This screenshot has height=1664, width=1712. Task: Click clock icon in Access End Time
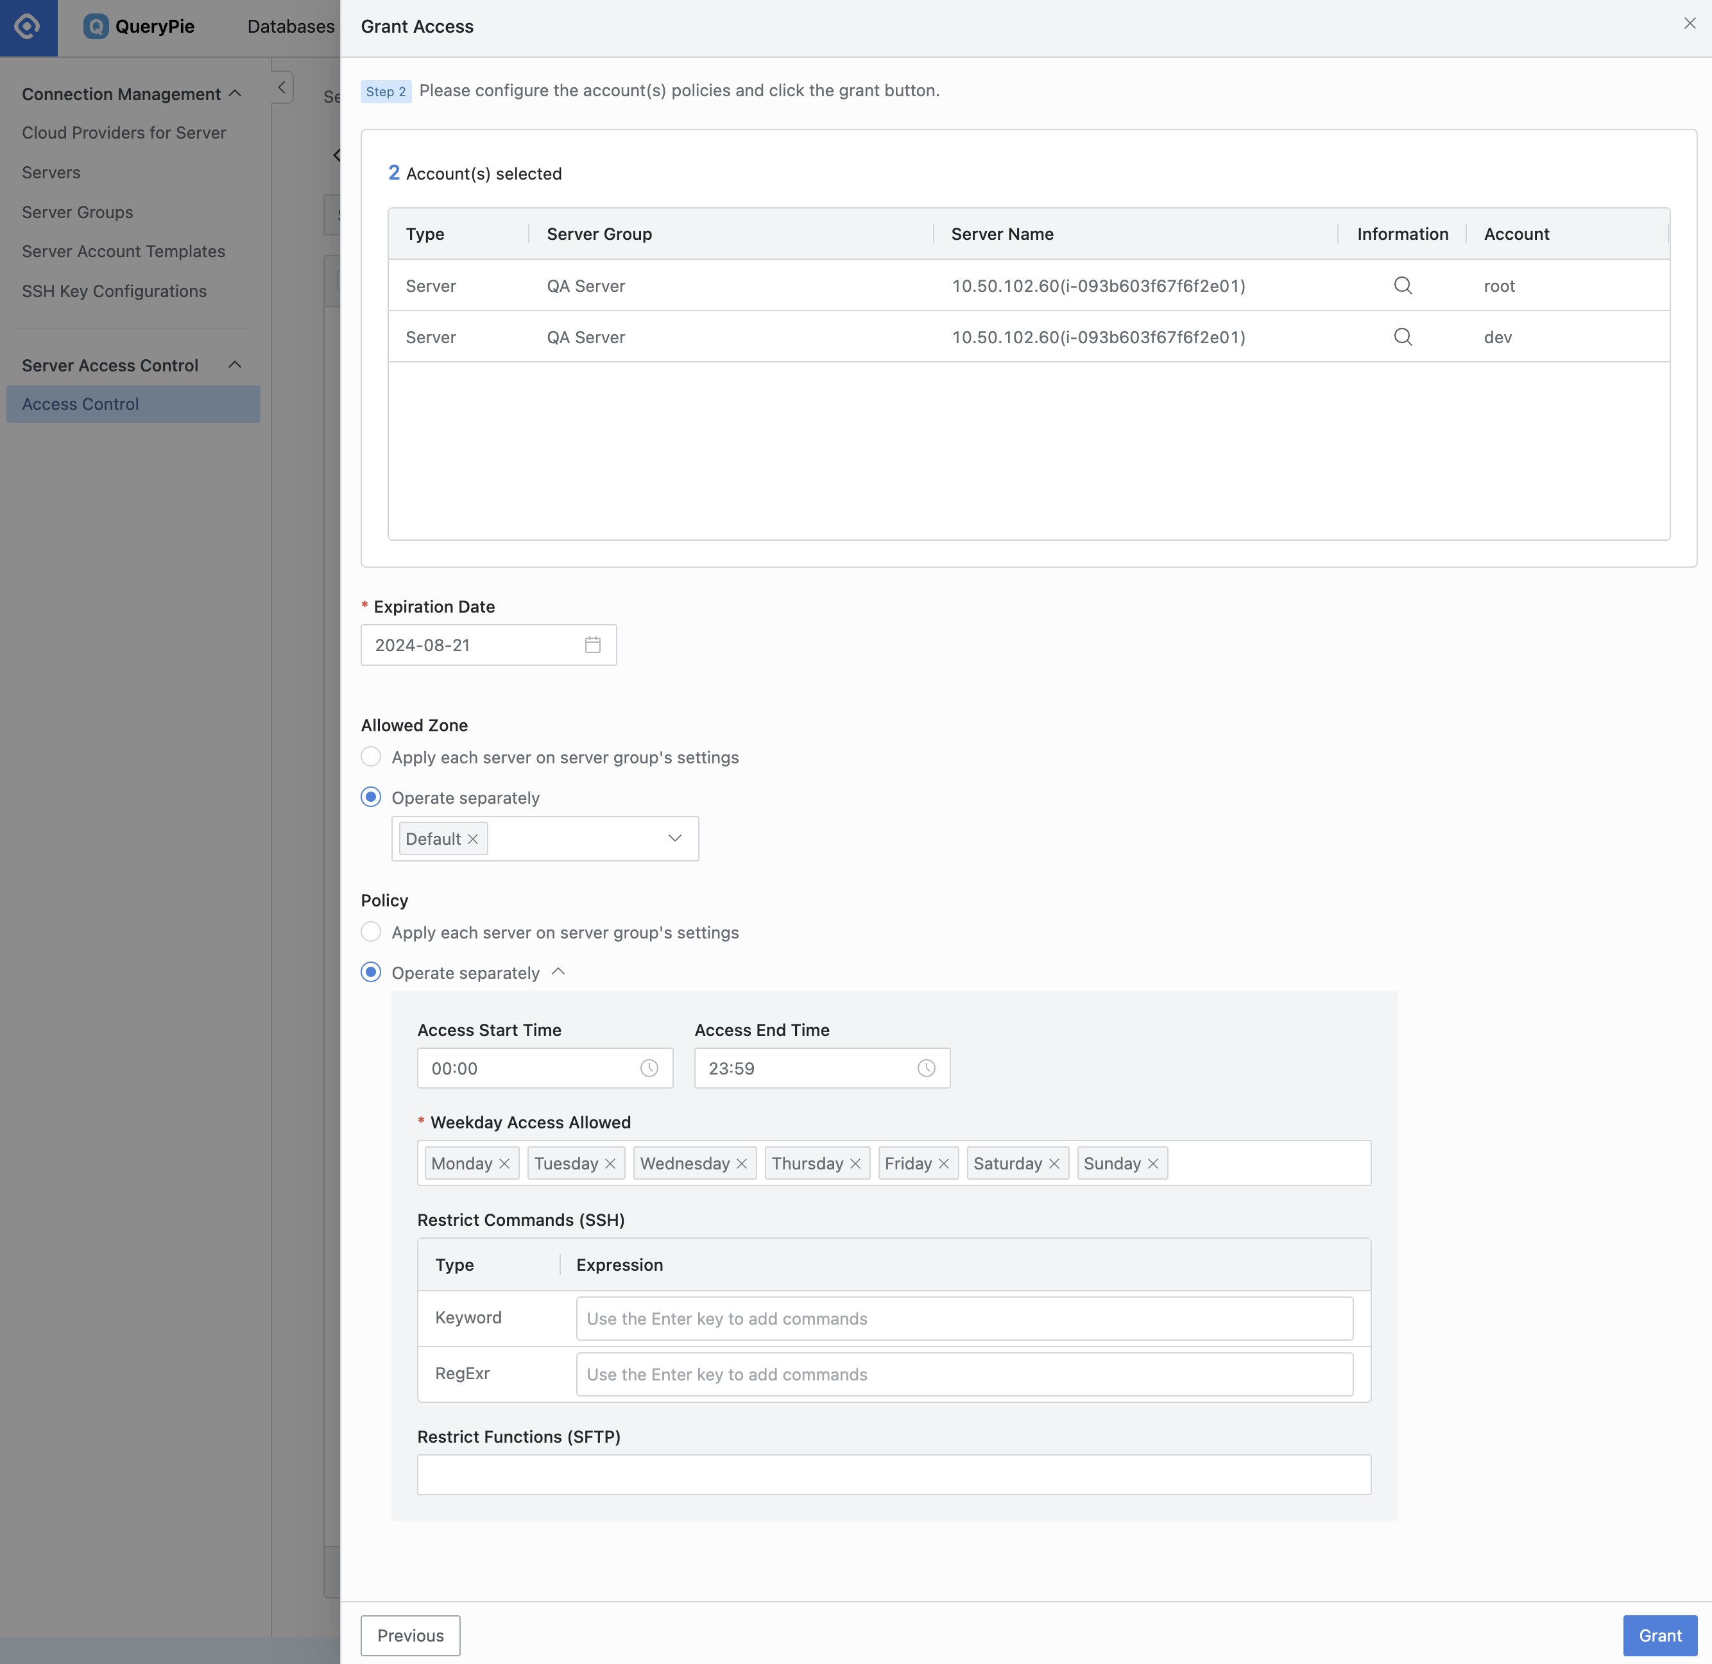click(x=926, y=1068)
